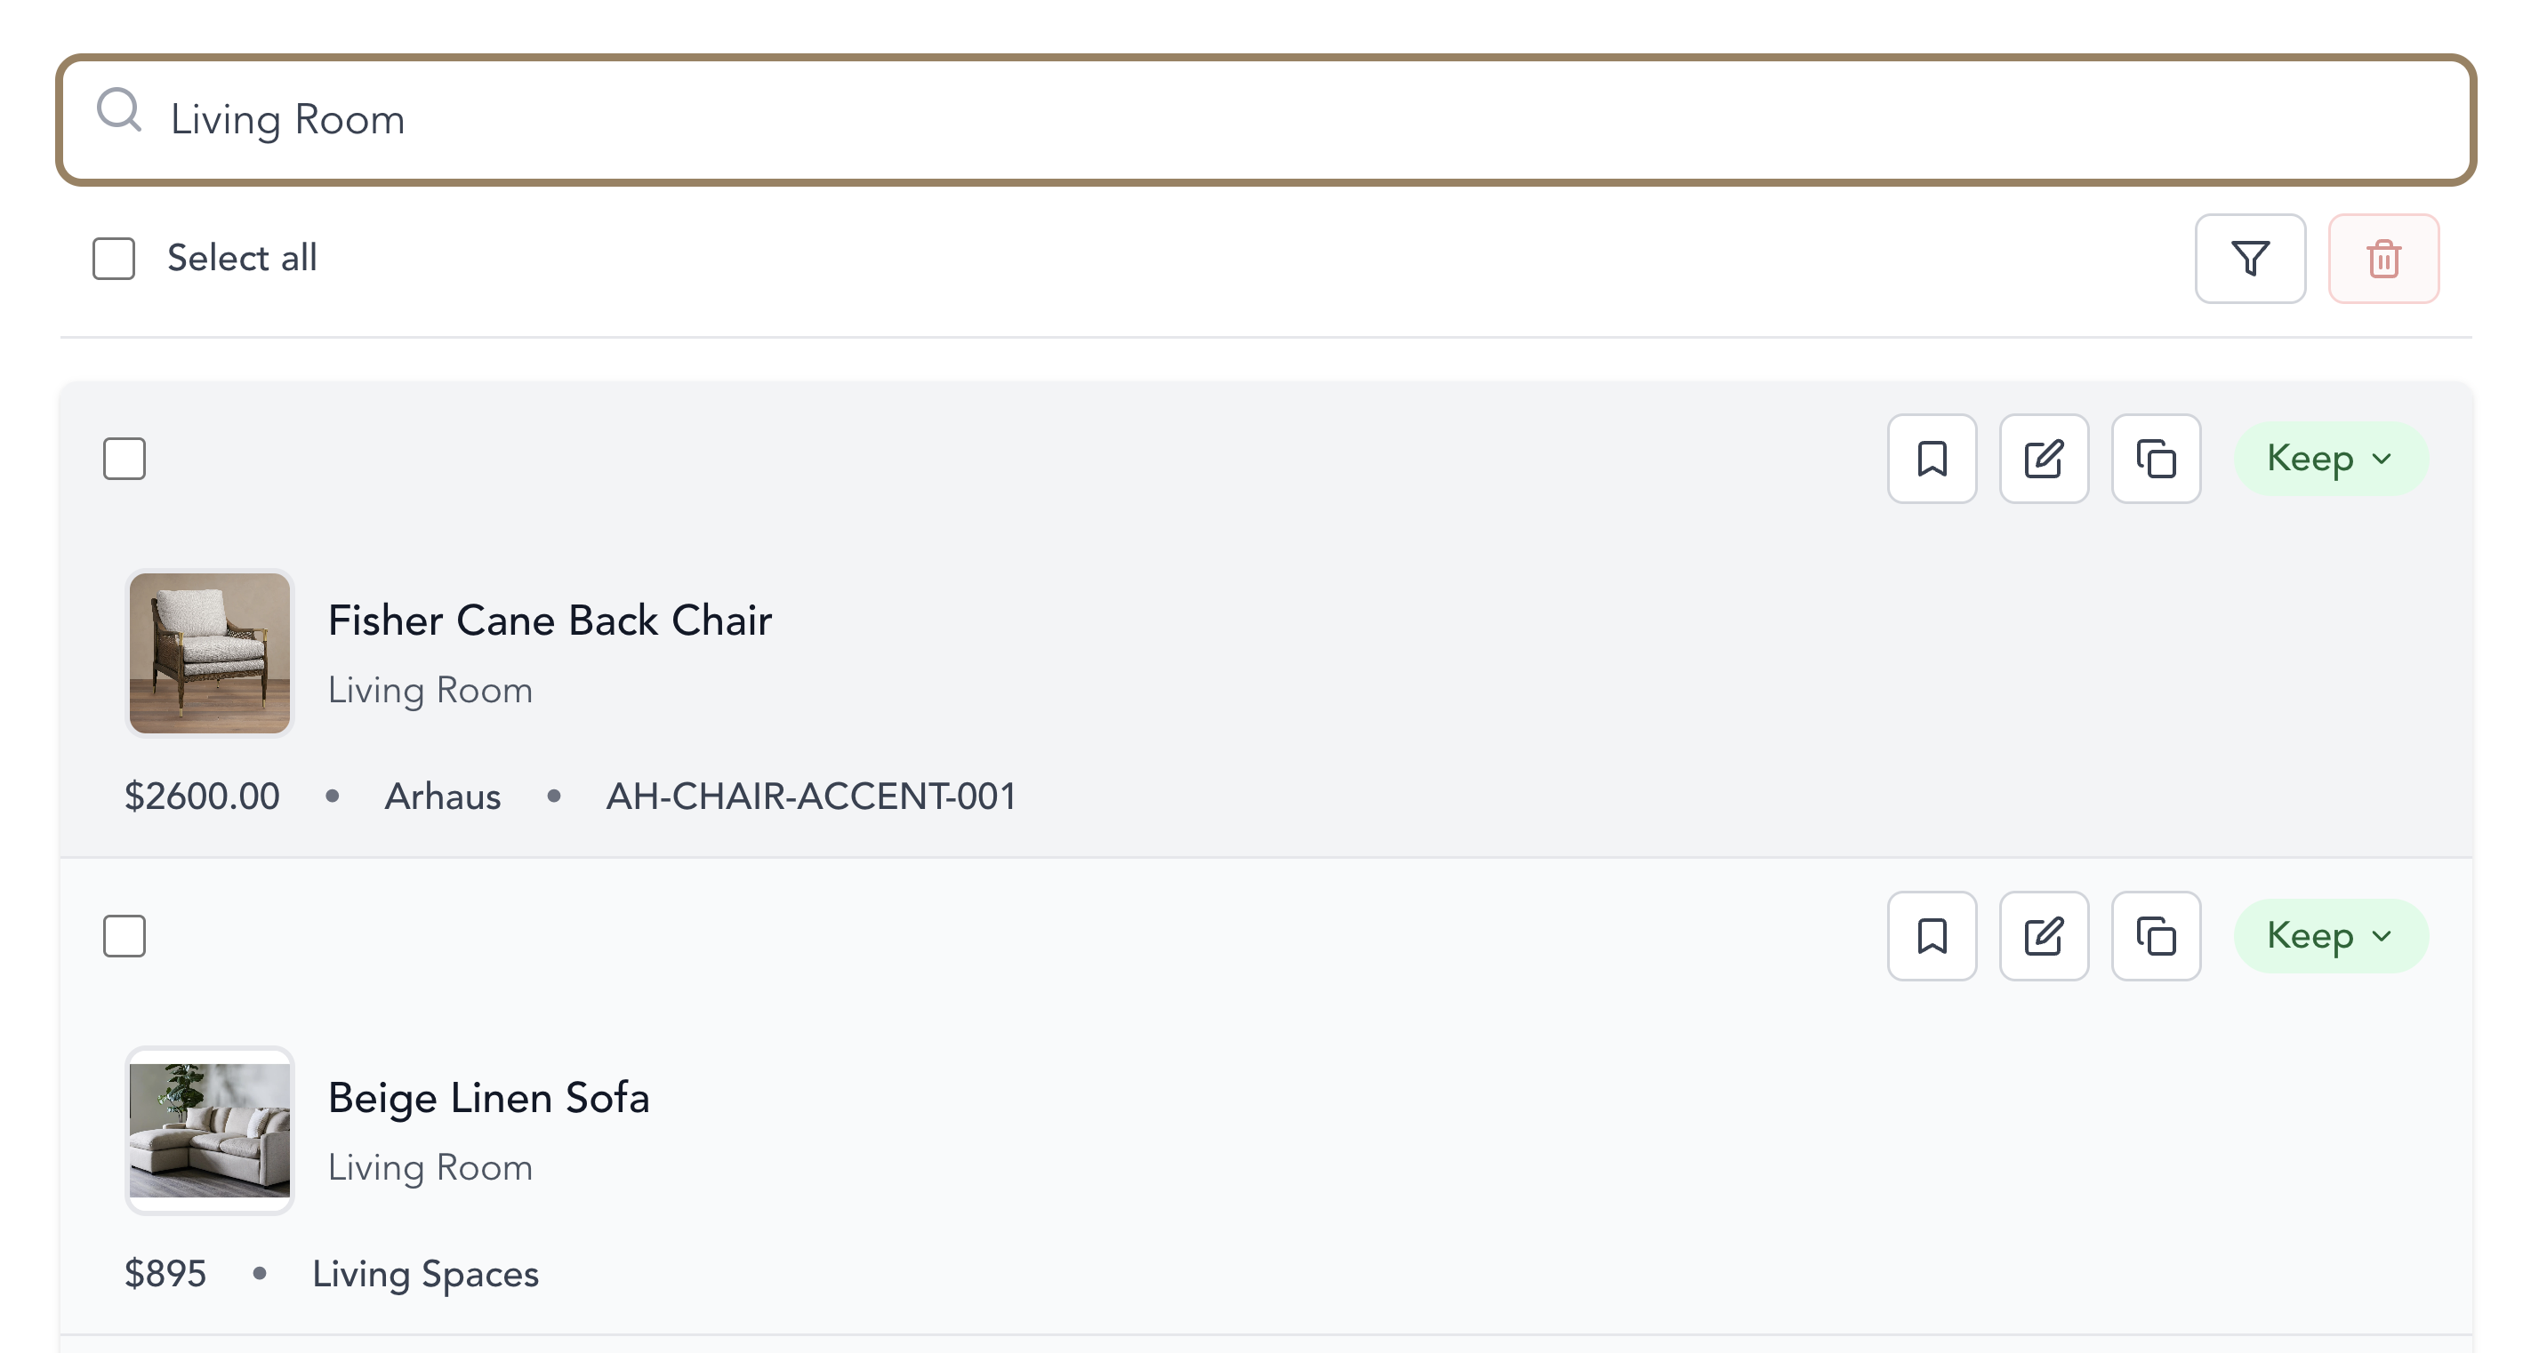
Task: Duplicate the Fisher Cane Back Chair item
Action: click(2156, 459)
